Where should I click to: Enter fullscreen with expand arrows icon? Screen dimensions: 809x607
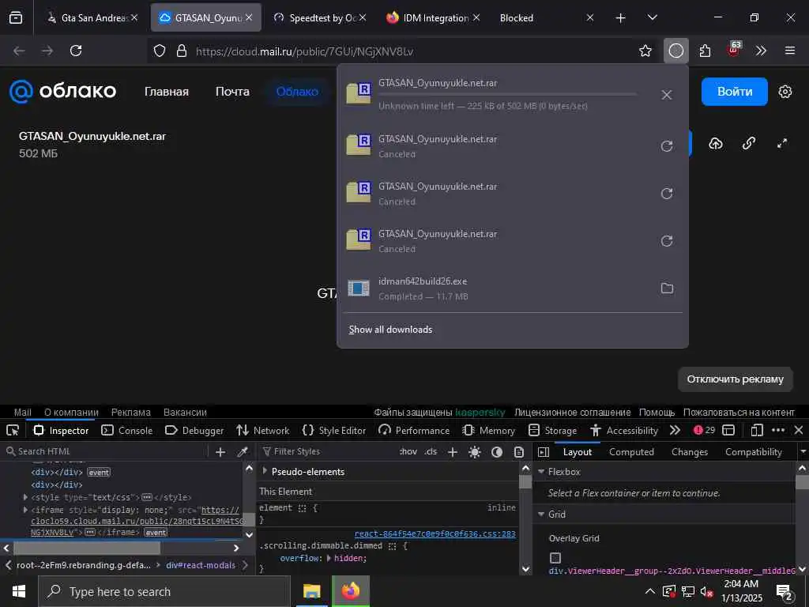[x=782, y=144]
